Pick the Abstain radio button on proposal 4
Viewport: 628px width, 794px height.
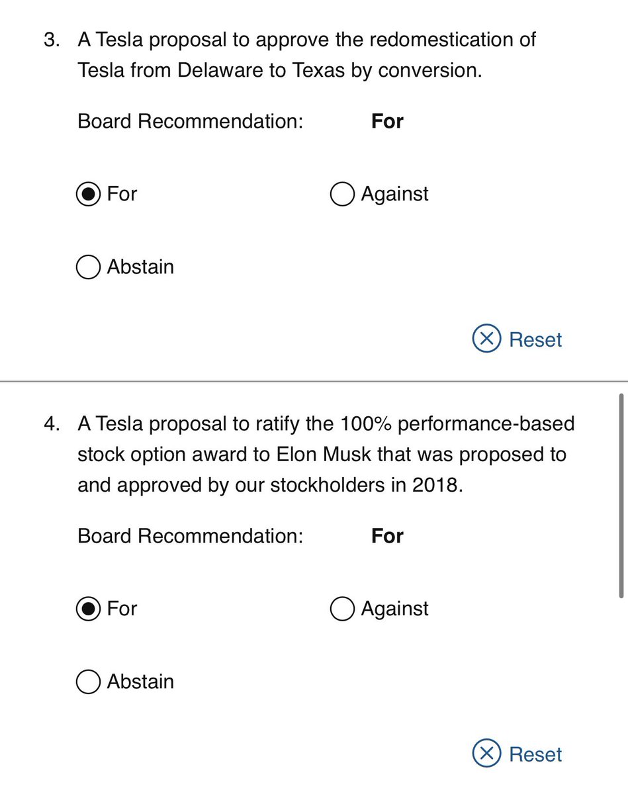click(88, 682)
